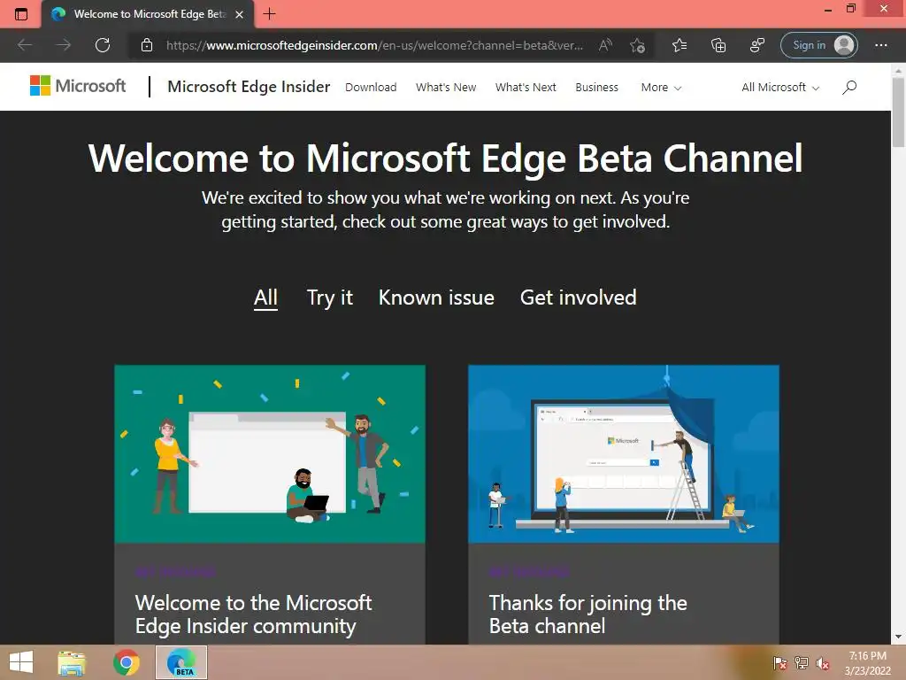
Task: Open the feedback icon in toolbar
Action: coord(757,45)
